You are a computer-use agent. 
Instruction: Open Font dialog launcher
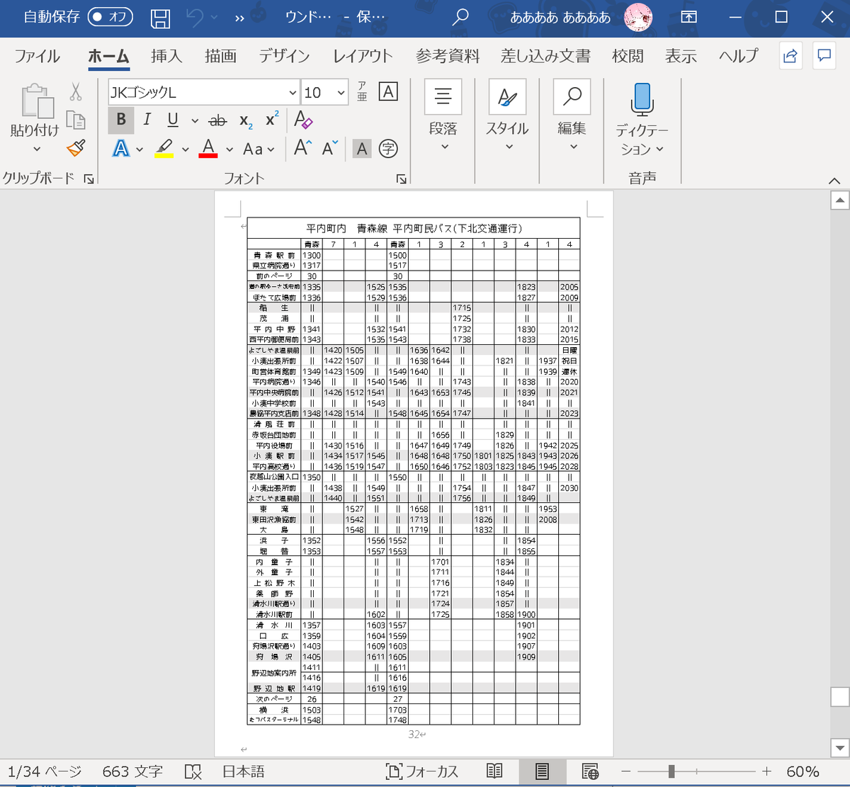click(x=402, y=179)
